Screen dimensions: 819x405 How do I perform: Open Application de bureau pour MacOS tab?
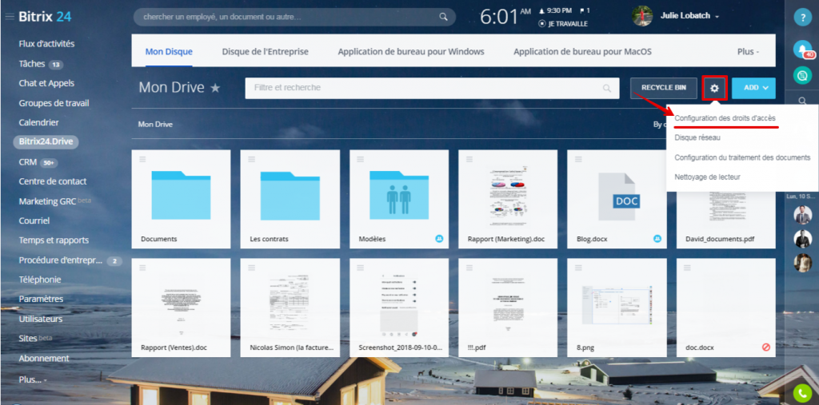pyautogui.click(x=582, y=52)
